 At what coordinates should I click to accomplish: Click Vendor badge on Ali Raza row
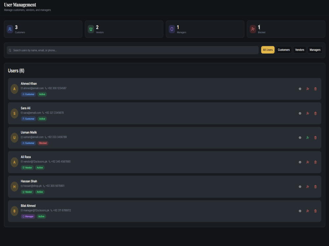[x=27, y=168]
